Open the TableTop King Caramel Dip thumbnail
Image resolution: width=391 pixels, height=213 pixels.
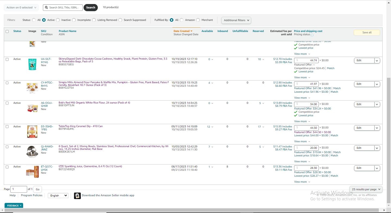click(x=32, y=132)
